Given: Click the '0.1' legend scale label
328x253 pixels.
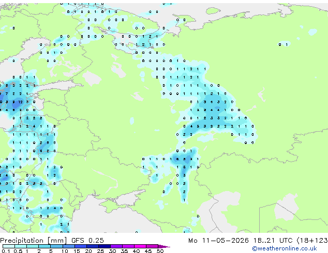Looking at the screenshot, I should [x=6, y=251].
